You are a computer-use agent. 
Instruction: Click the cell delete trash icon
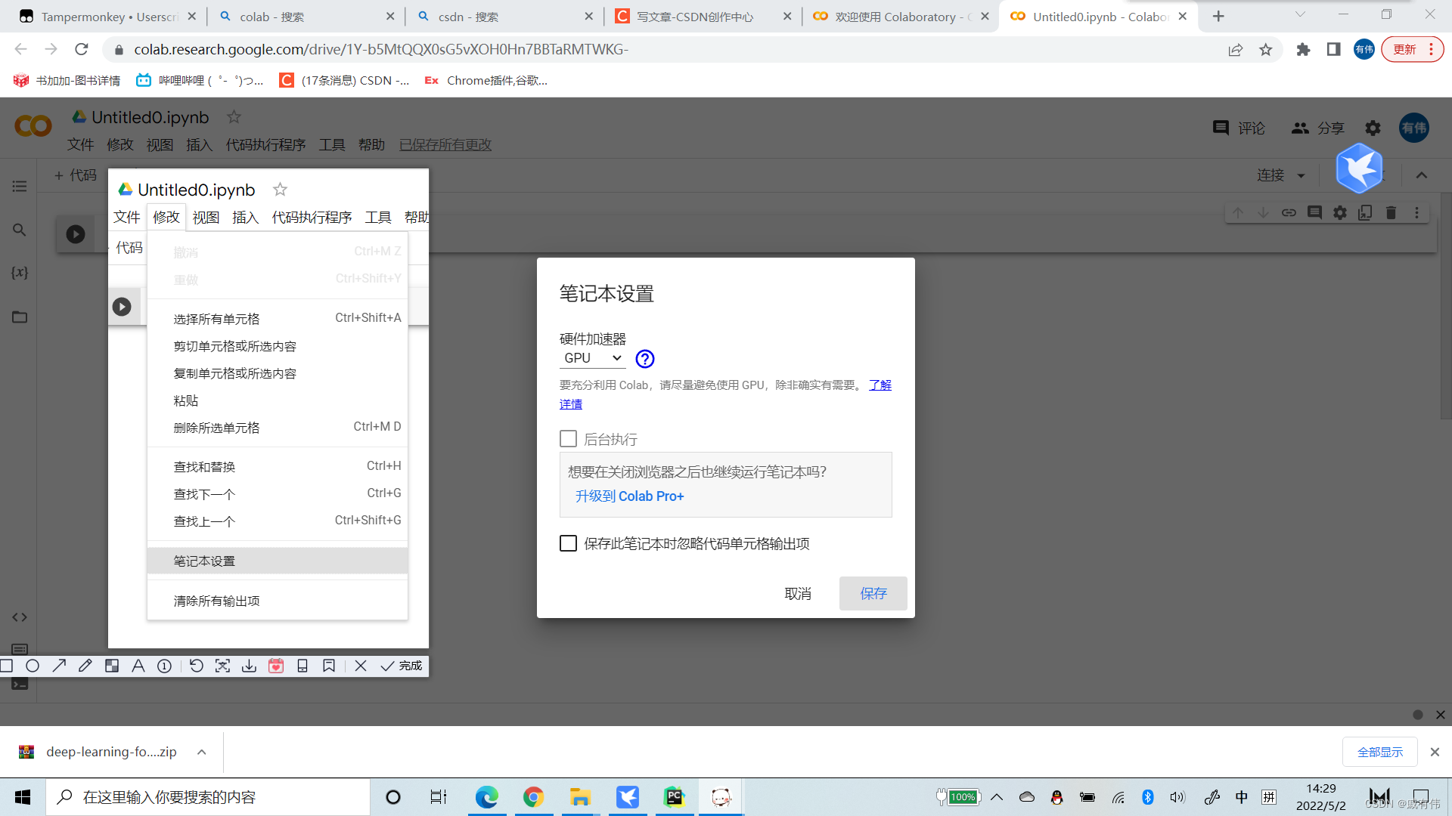coord(1391,213)
